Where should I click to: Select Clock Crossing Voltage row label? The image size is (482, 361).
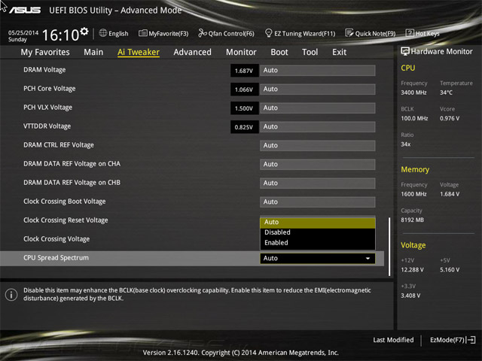point(56,239)
